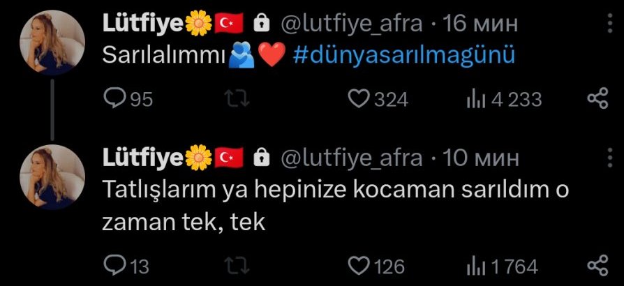The height and width of the screenshot is (286, 624).
Task: View analytics showing 4 233 views
Action: [504, 98]
